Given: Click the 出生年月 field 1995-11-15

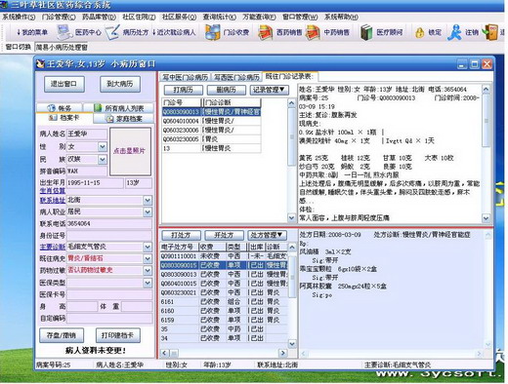Looking at the screenshot, I should coord(95,183).
